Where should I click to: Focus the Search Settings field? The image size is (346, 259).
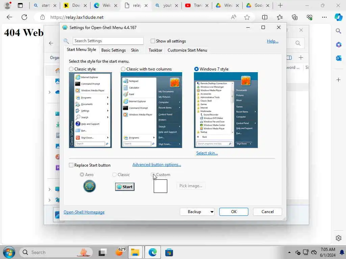click(x=108, y=41)
